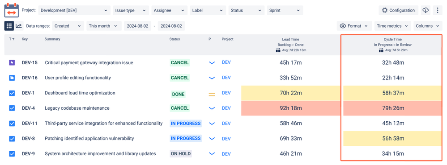
Task: Expand the Time metrics dropdown
Action: pyautogui.click(x=392, y=26)
